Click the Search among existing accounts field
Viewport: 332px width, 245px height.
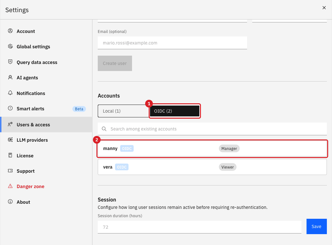(212, 129)
